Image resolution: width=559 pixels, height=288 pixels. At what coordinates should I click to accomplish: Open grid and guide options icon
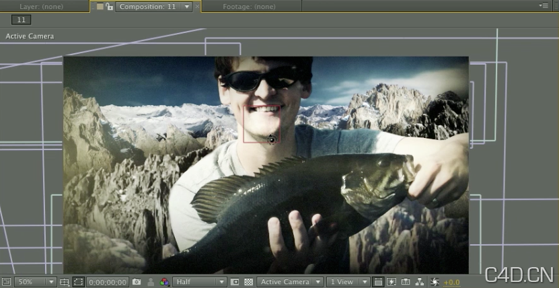(x=65, y=282)
